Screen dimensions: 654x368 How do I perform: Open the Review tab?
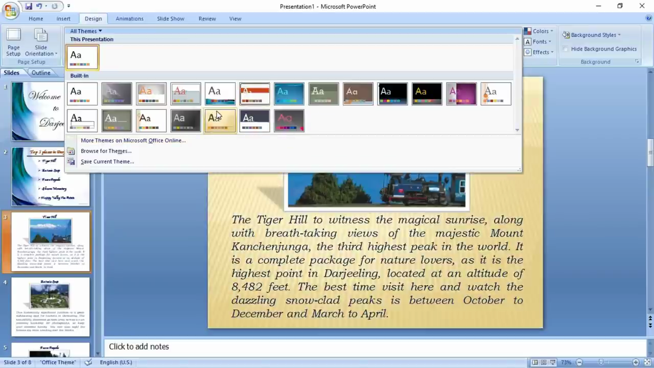(x=207, y=18)
